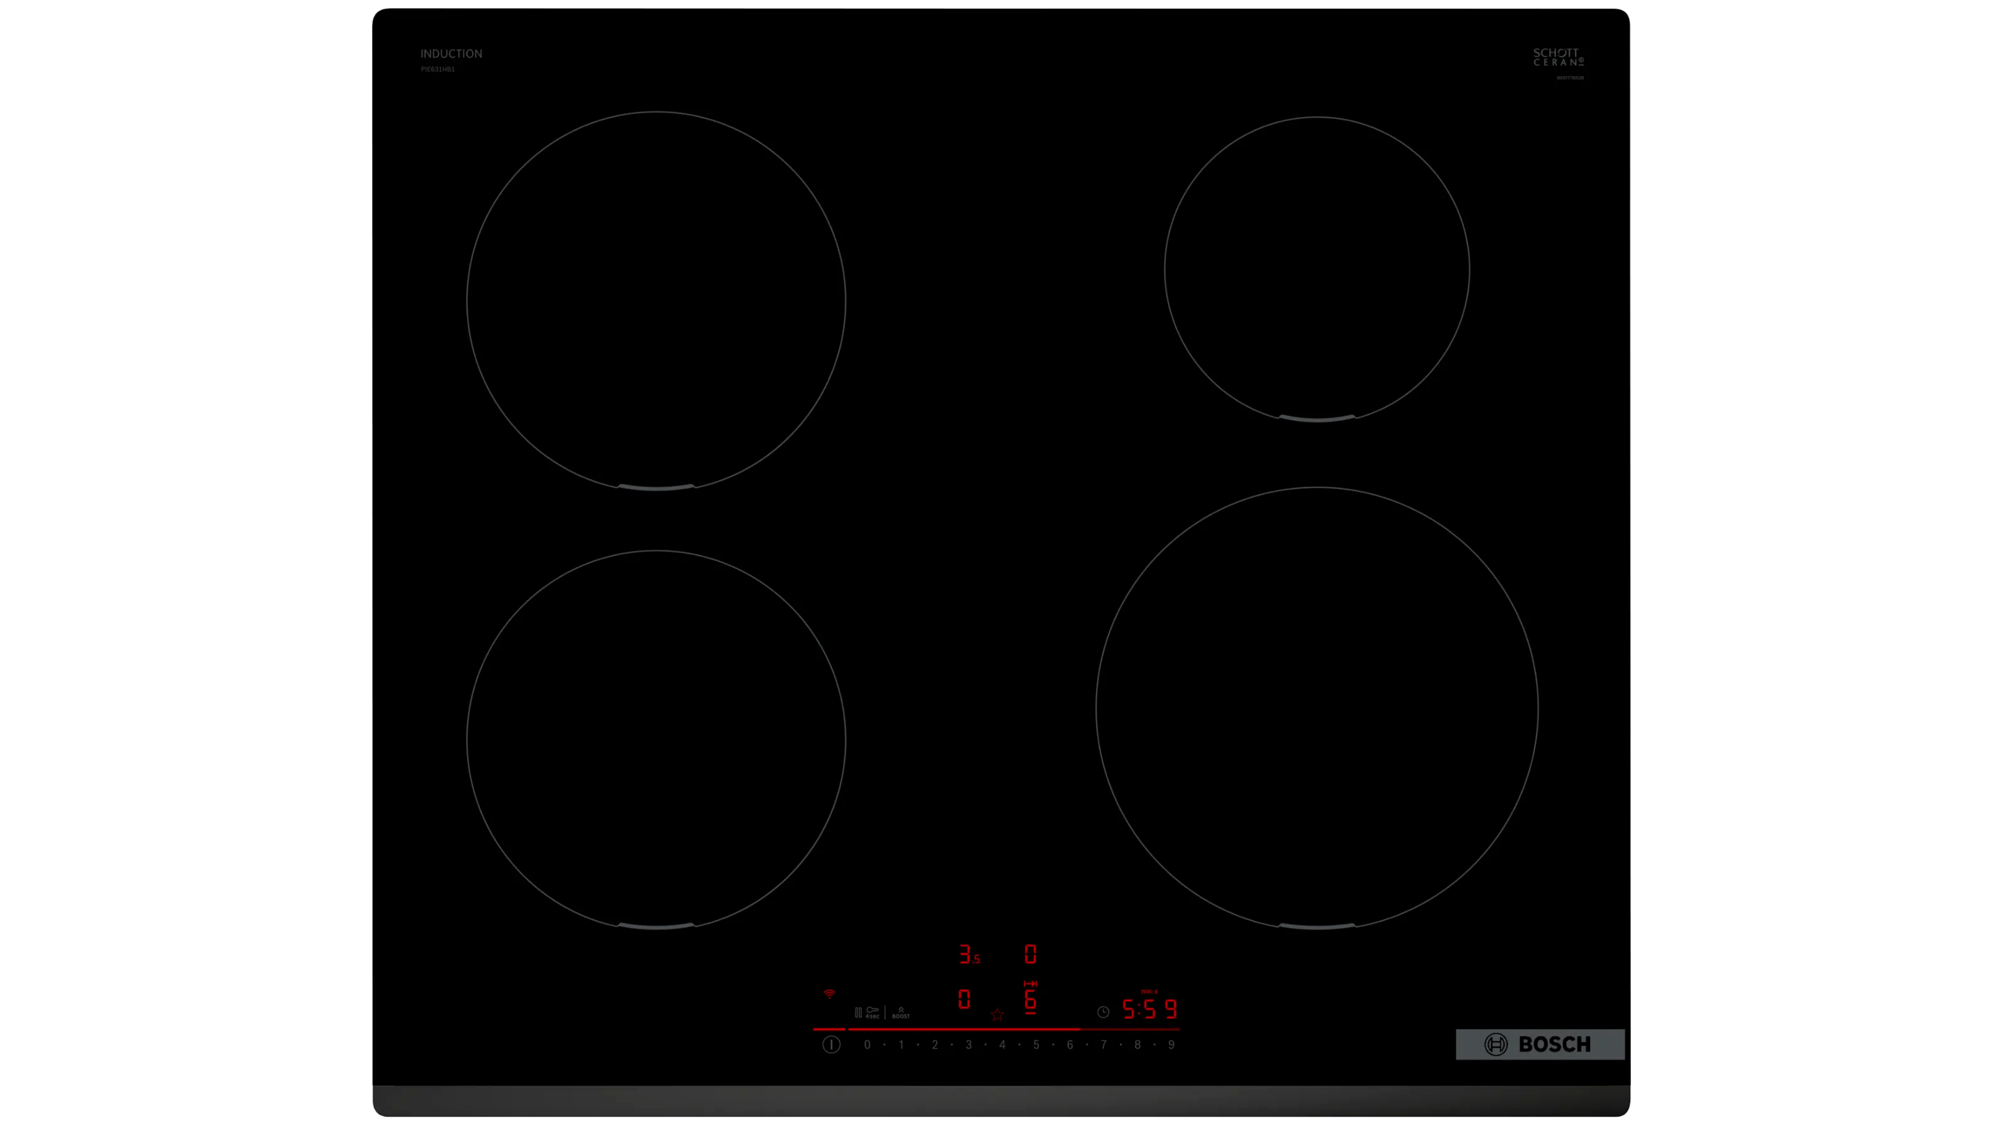Set power level 3 on the scale
The image size is (2003, 1126).
pos(968,1044)
